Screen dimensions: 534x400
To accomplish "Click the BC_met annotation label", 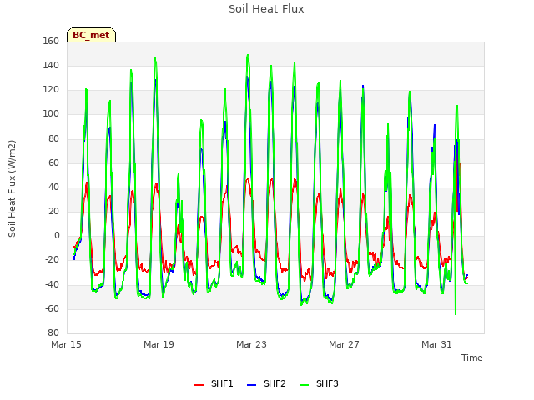I will coord(91,35).
